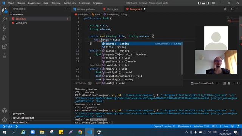Open editor more actions ellipsis
The width and height of the screenshot is (242, 136).
click(238, 9)
